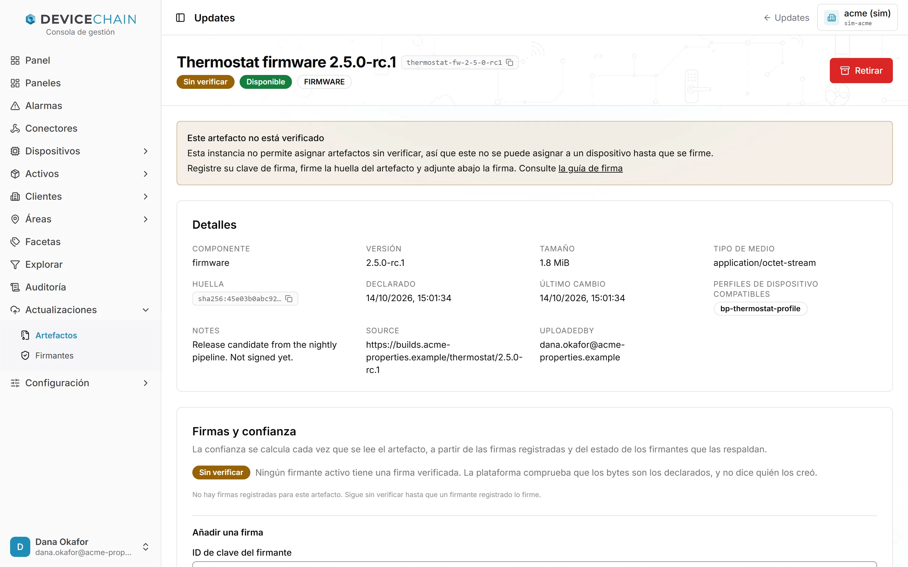Click the FIRMWARE type tag
908x567 pixels.
click(x=324, y=82)
